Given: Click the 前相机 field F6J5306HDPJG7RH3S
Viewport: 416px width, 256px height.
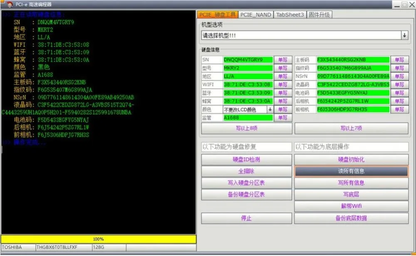Looking at the screenshot, I should pos(353,109).
